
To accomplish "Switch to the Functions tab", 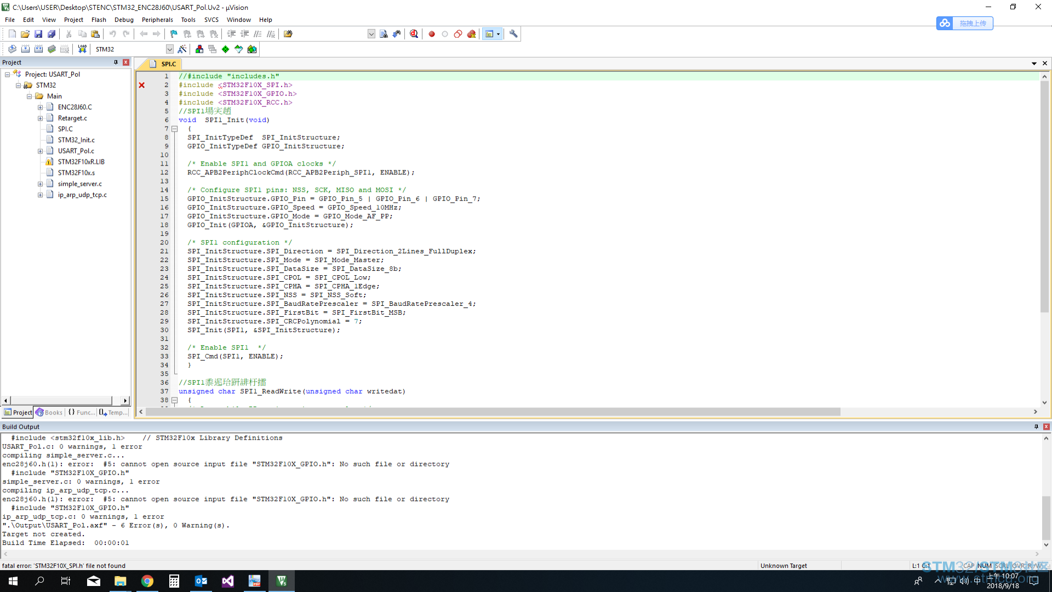I will pos(81,412).
